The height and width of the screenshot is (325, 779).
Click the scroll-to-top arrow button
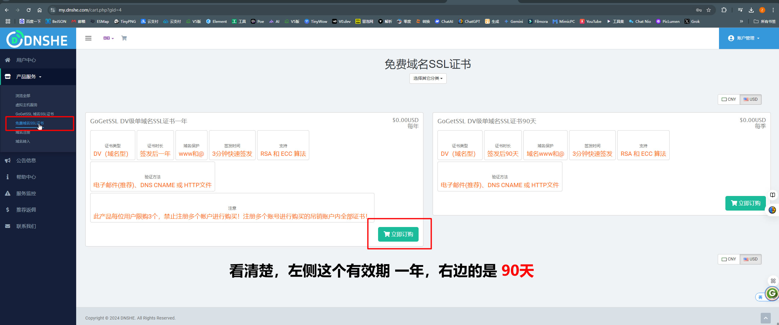pyautogui.click(x=766, y=318)
